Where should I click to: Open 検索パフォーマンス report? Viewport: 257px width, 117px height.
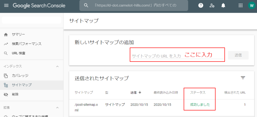[x=27, y=44]
